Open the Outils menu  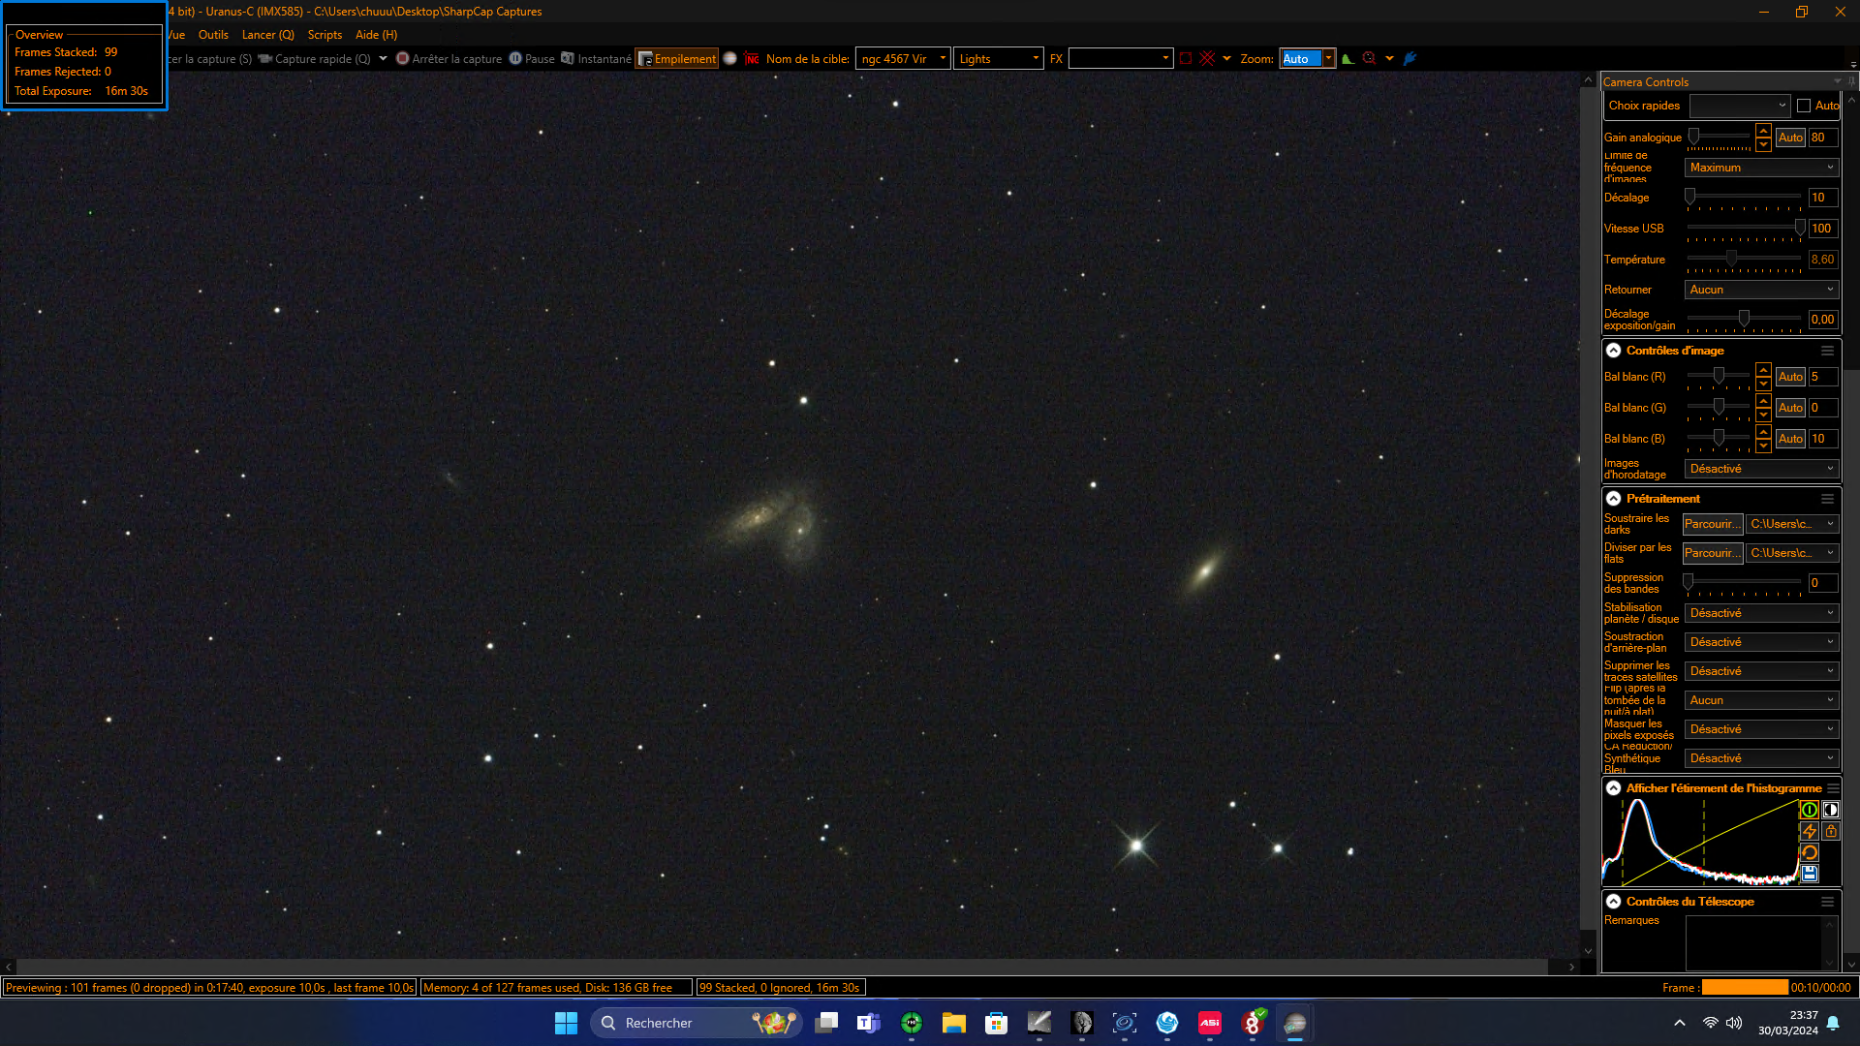point(213,35)
